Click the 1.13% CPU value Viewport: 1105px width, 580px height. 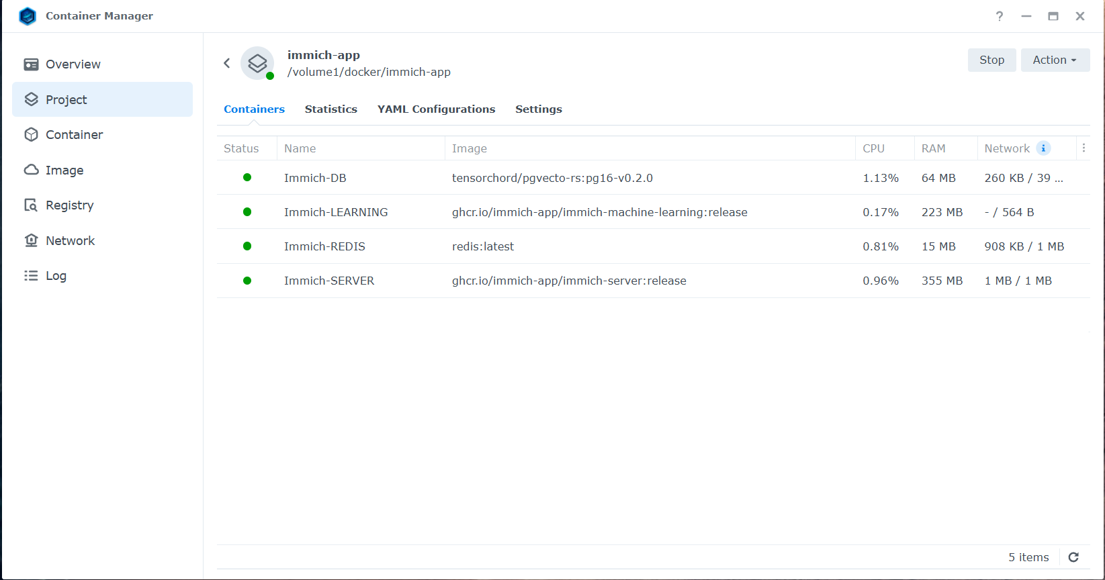pos(881,178)
